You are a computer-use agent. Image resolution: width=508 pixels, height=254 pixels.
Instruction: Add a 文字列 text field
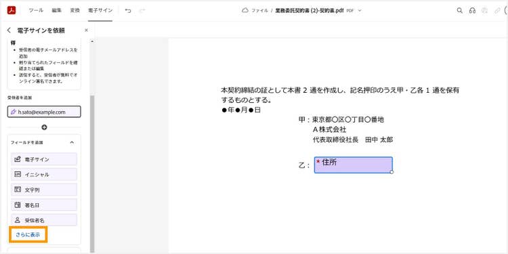point(44,190)
